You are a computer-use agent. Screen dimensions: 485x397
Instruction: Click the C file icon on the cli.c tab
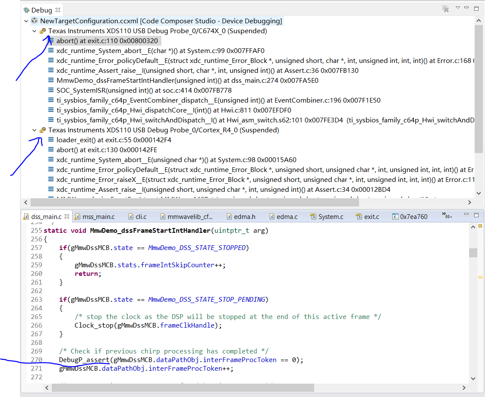(132, 216)
